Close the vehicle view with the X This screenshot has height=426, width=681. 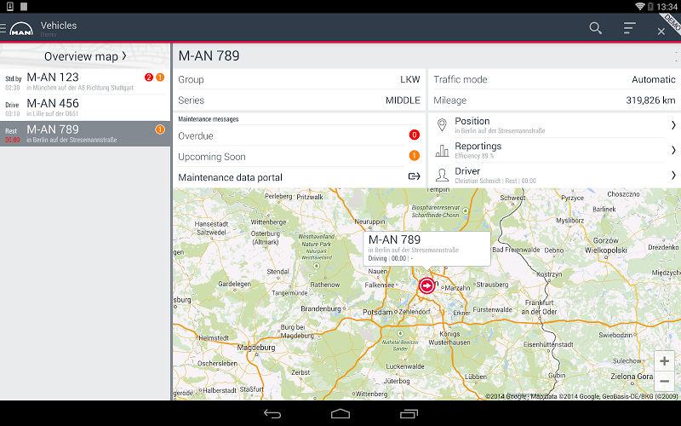click(661, 32)
